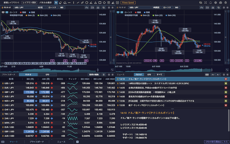This screenshot has height=144, width=230.
Task: Select the angle drawing tool beside circle
Action: tap(91, 3)
